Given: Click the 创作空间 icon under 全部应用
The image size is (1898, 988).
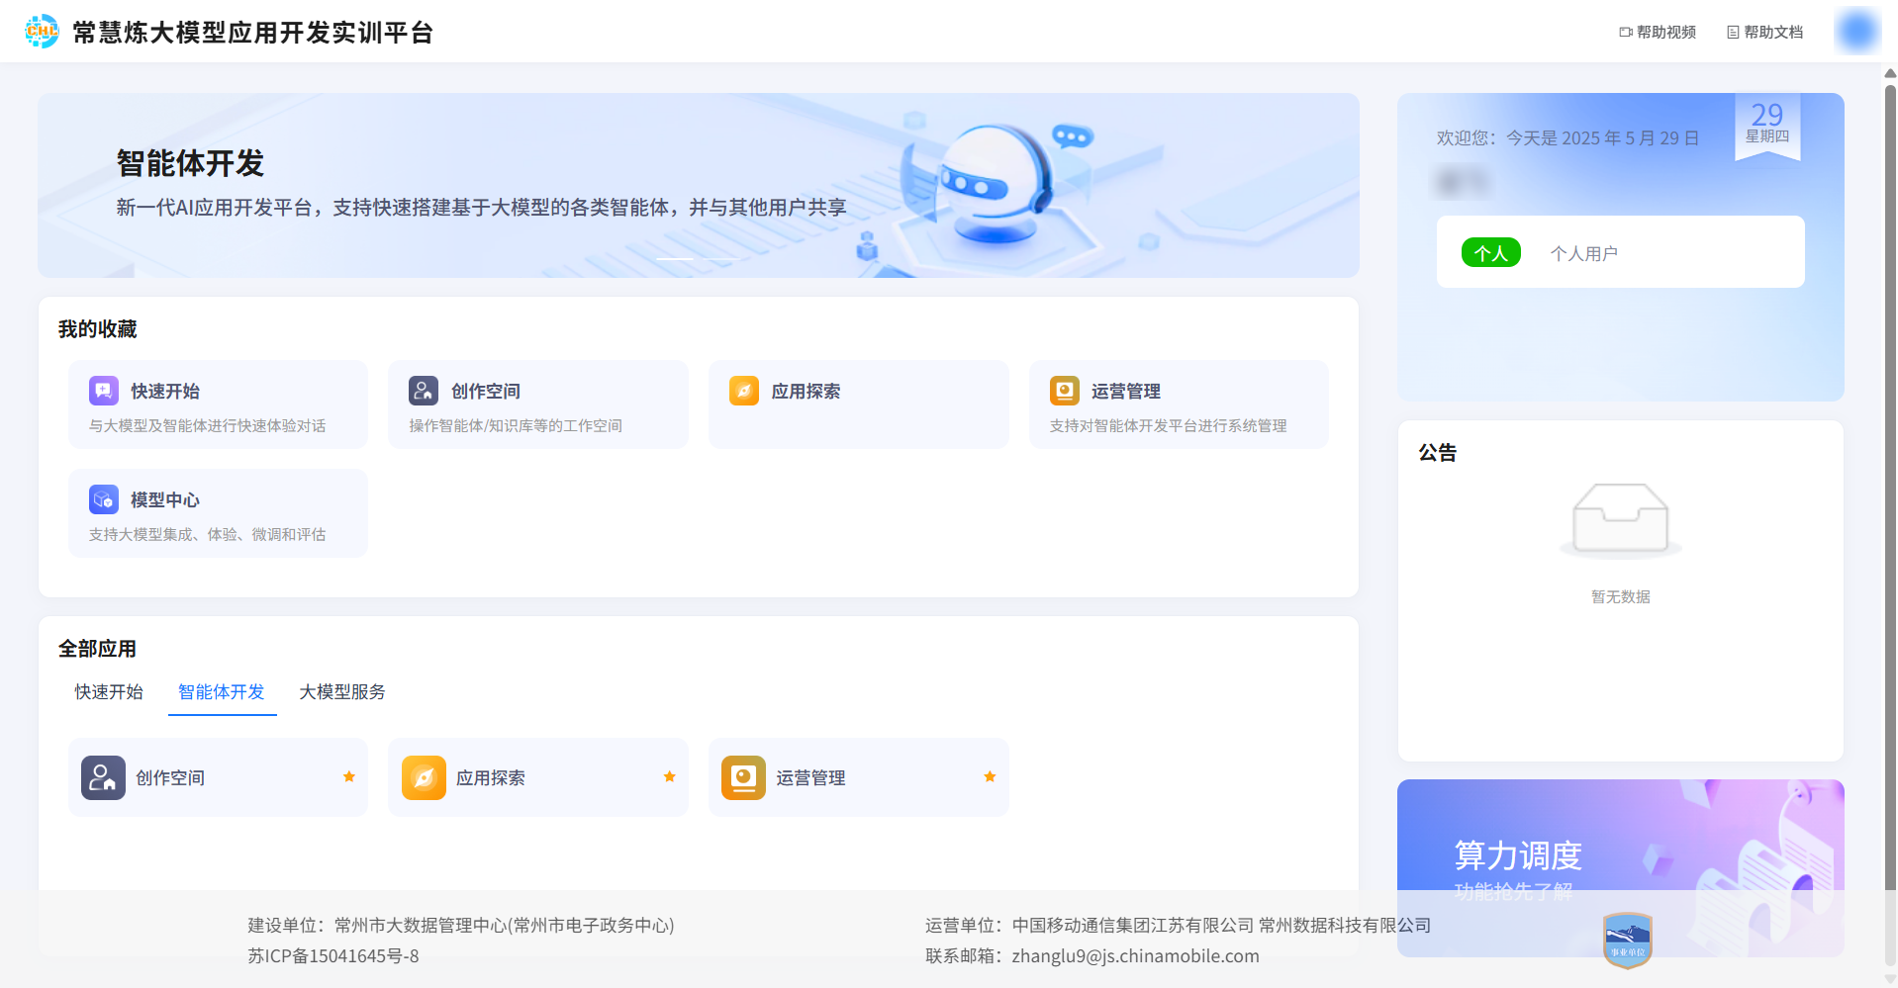Looking at the screenshot, I should tap(103, 777).
